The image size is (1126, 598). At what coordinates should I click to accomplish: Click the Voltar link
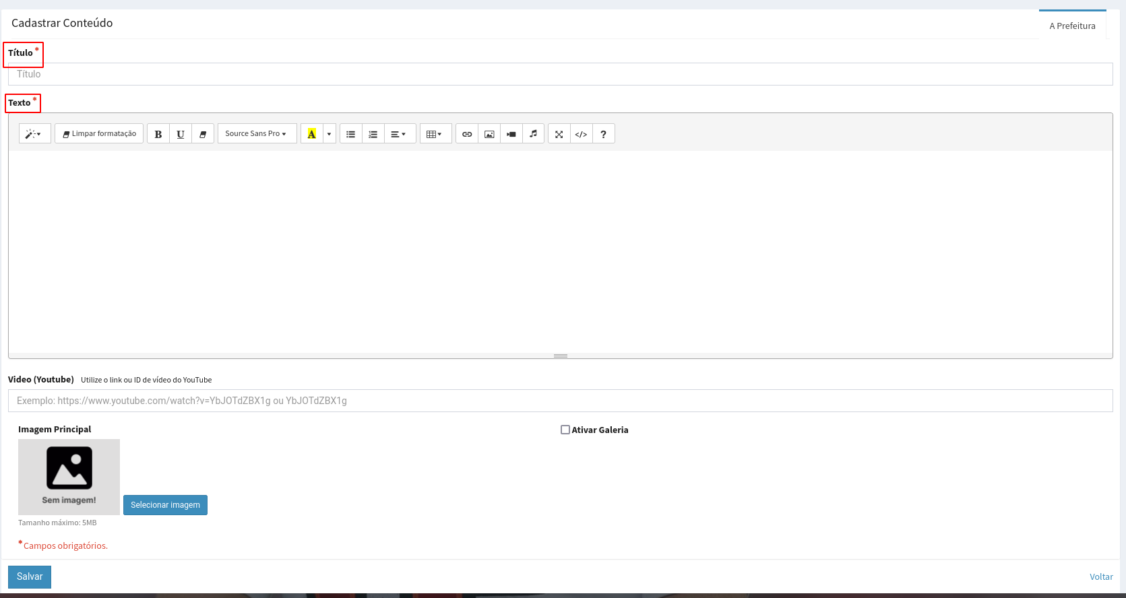coord(1101,576)
